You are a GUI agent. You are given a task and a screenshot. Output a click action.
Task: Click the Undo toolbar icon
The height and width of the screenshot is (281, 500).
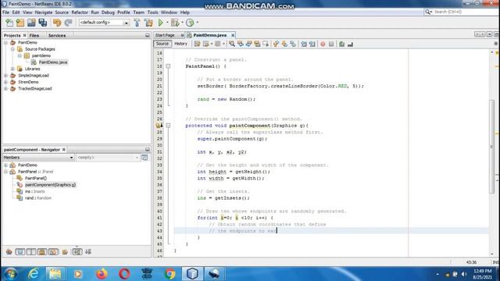(x=57, y=23)
